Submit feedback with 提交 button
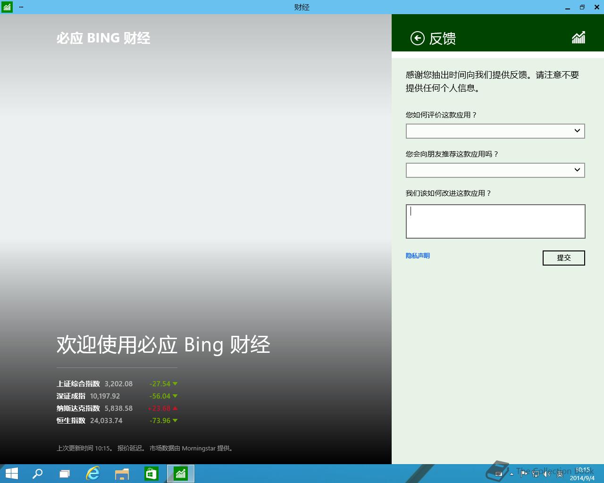The height and width of the screenshot is (483, 604). pos(564,258)
